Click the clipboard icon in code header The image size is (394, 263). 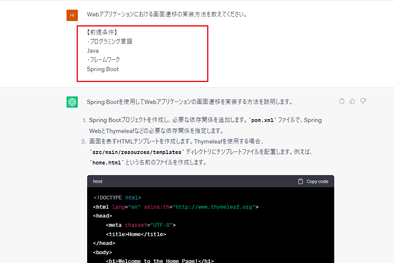click(x=300, y=181)
